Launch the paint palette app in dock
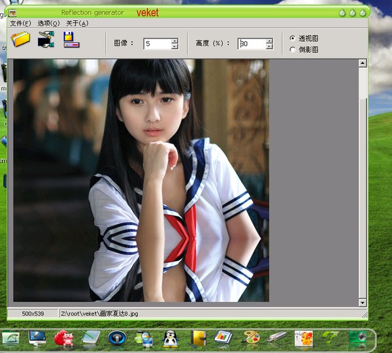 [251, 338]
